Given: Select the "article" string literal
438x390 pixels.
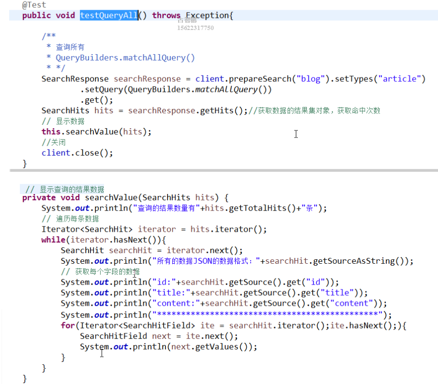Looking at the screenshot, I should pyautogui.click(x=399, y=78).
